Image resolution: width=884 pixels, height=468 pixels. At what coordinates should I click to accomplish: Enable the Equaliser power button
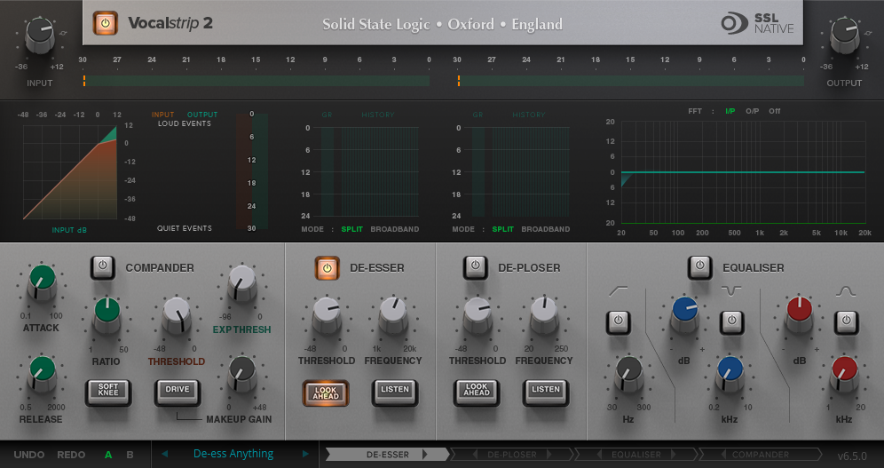pyautogui.click(x=699, y=267)
